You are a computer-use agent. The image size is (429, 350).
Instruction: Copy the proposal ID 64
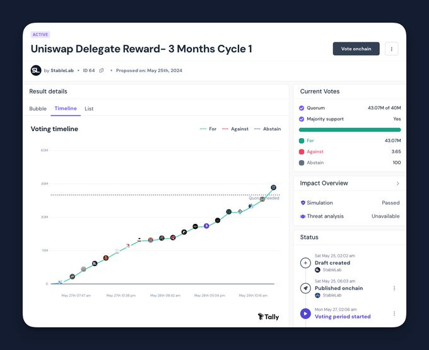[x=102, y=70]
